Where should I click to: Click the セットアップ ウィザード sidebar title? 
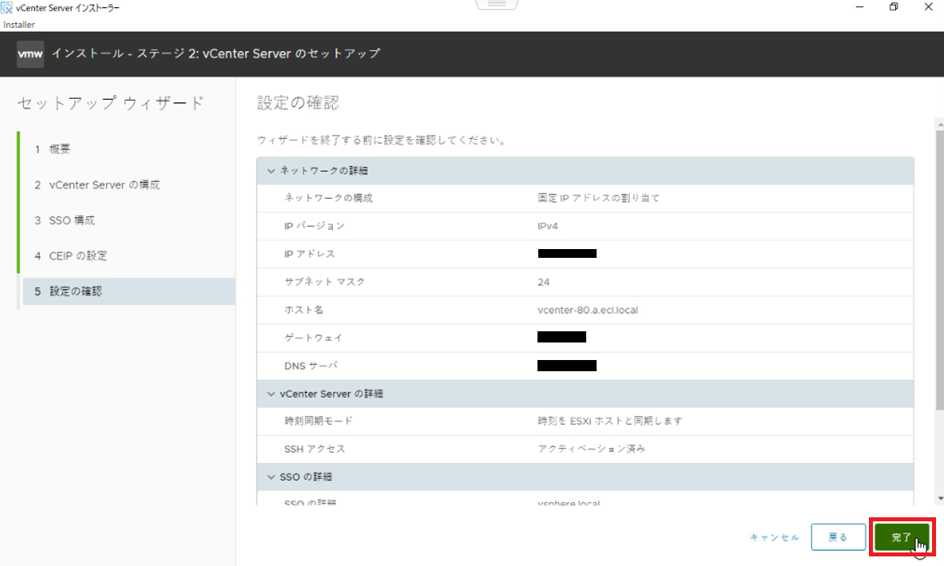point(111,103)
